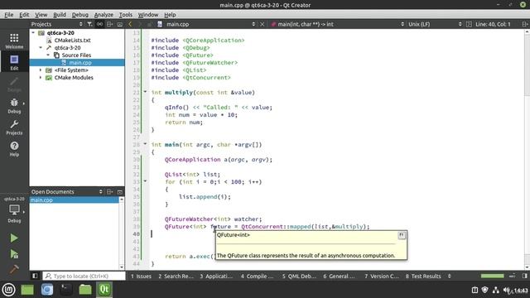Collapse the Source Files folder
Screen dimensions: 530x298
(x=48, y=55)
